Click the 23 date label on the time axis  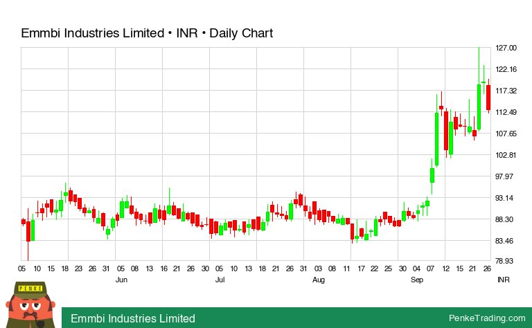tap(78, 268)
